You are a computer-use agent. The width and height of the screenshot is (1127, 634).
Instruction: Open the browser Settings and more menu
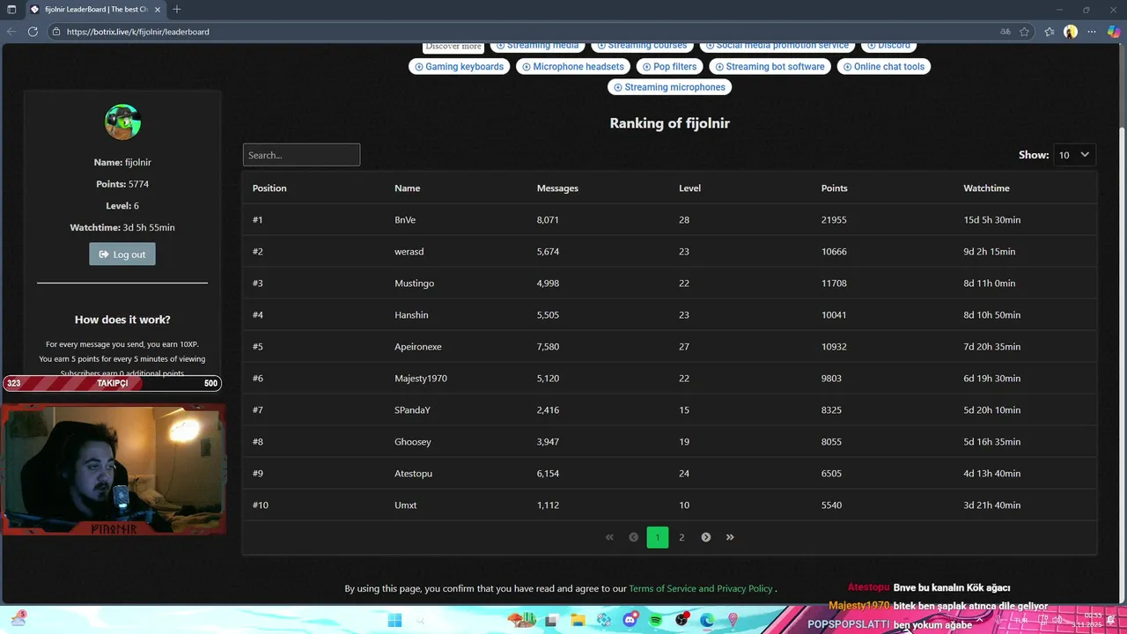tap(1093, 32)
